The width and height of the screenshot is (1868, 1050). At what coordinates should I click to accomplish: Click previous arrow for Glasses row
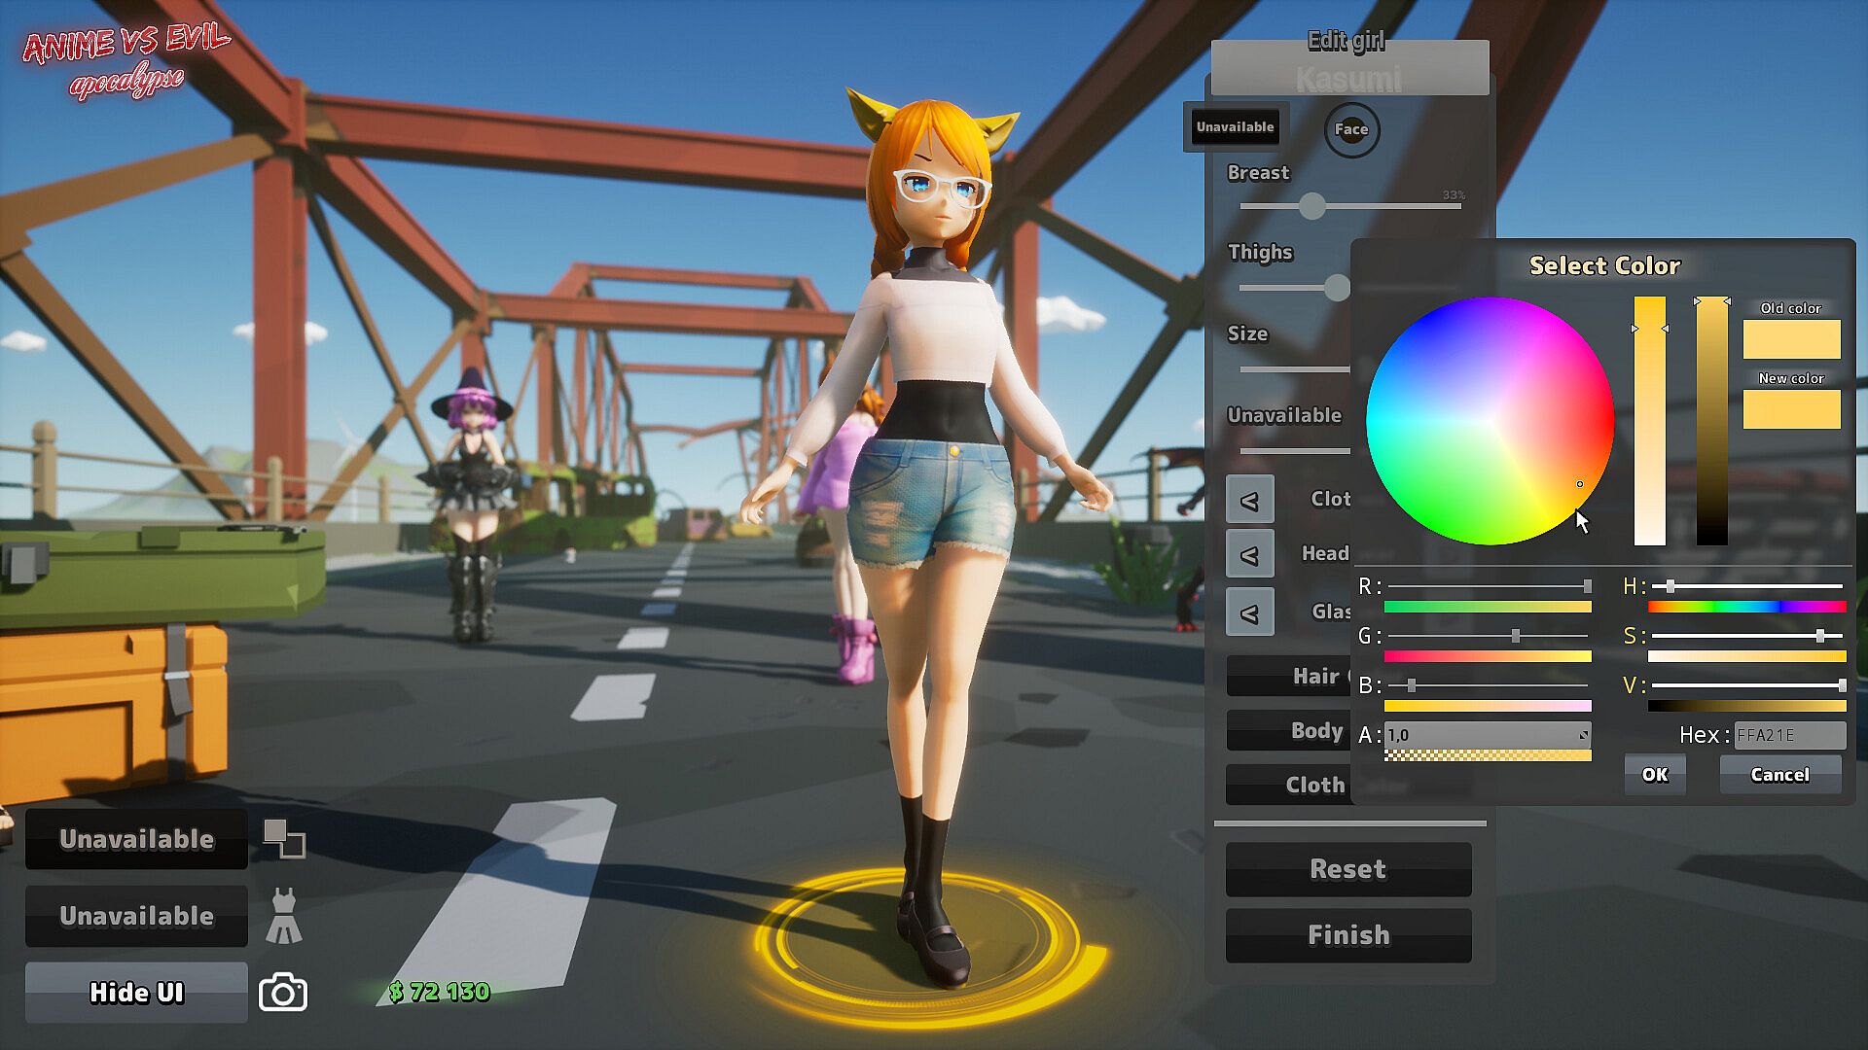(1249, 612)
